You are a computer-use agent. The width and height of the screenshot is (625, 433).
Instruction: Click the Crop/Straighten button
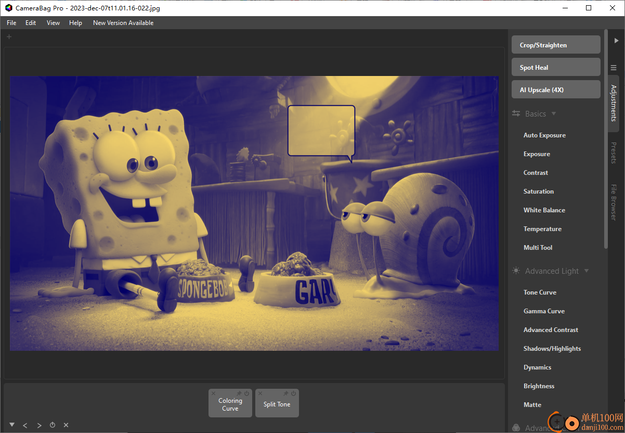(556, 45)
